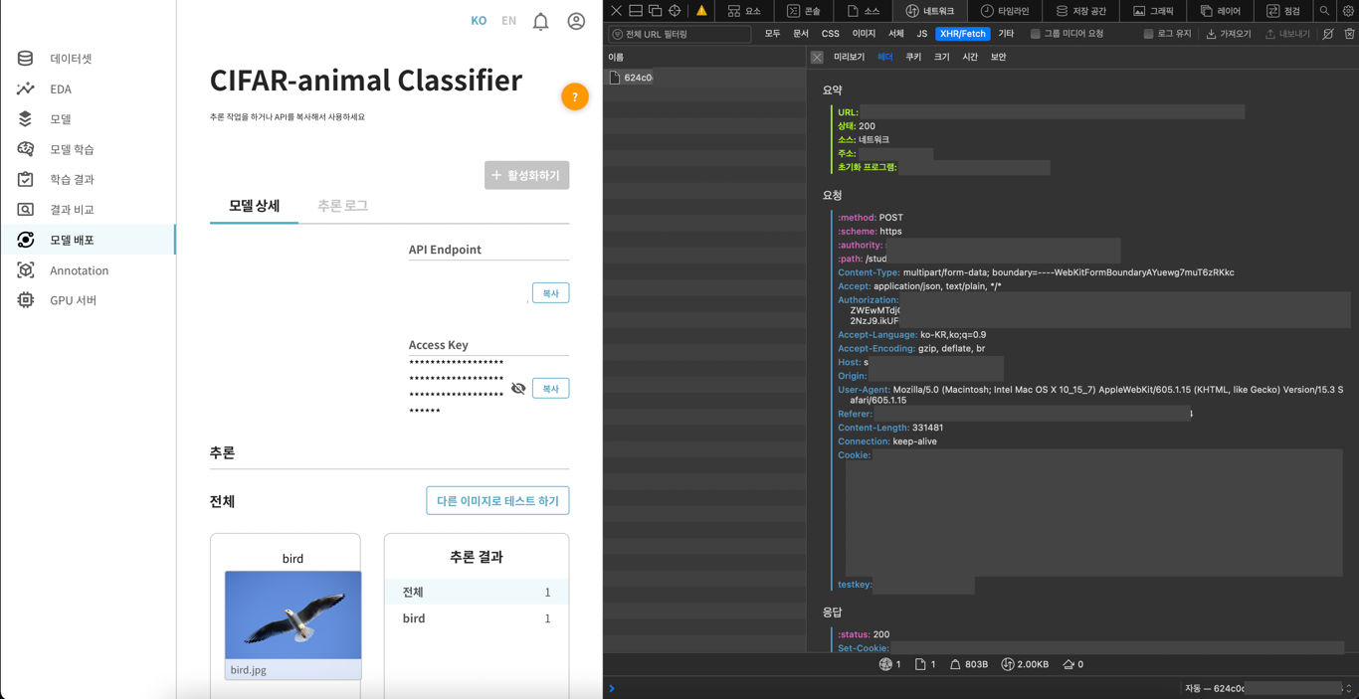1359x699 pixels.
Task: Expand the blue chevron at bottom left of inspector
Action: click(x=613, y=688)
